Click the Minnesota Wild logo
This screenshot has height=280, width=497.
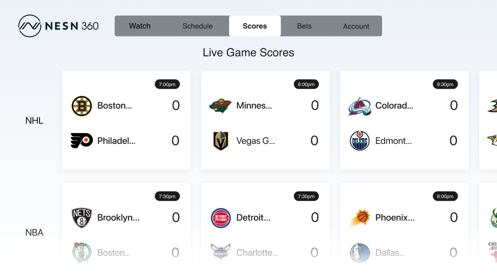221,105
